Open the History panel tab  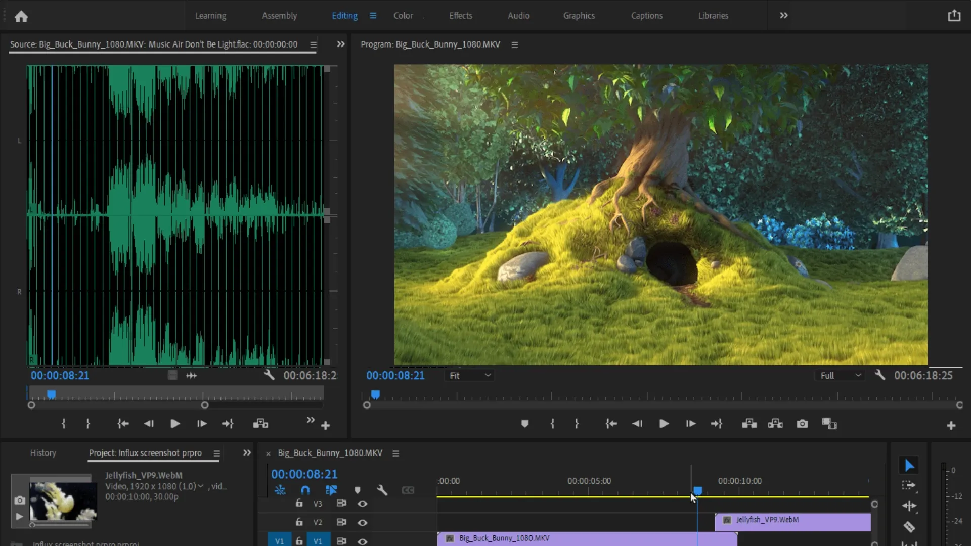point(43,453)
